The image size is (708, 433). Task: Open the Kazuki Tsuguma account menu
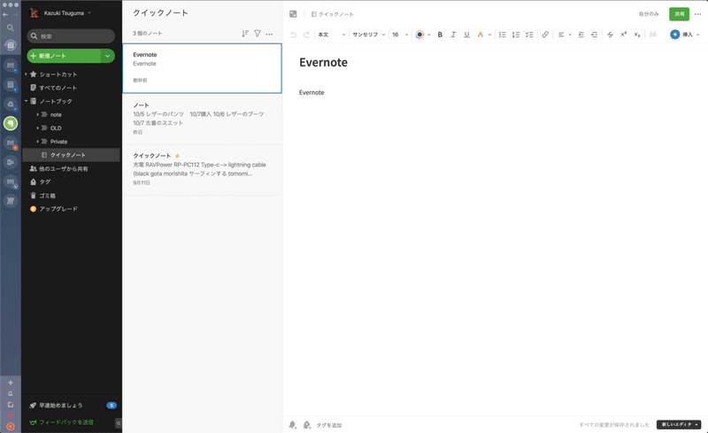pyautogui.click(x=60, y=13)
